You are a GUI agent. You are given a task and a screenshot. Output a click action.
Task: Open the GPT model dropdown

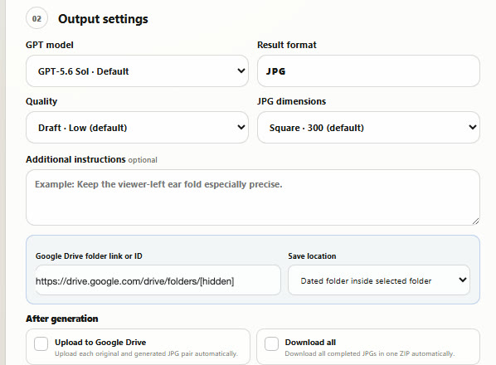pyautogui.click(x=137, y=71)
